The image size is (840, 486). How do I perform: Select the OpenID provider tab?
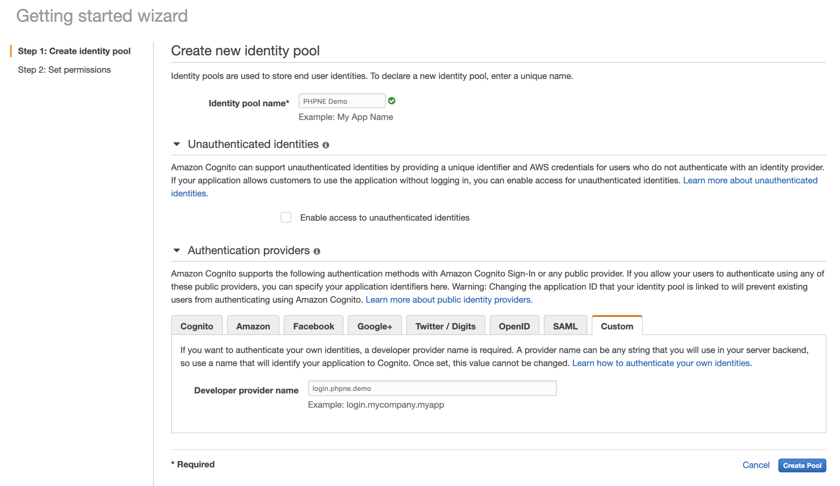514,326
